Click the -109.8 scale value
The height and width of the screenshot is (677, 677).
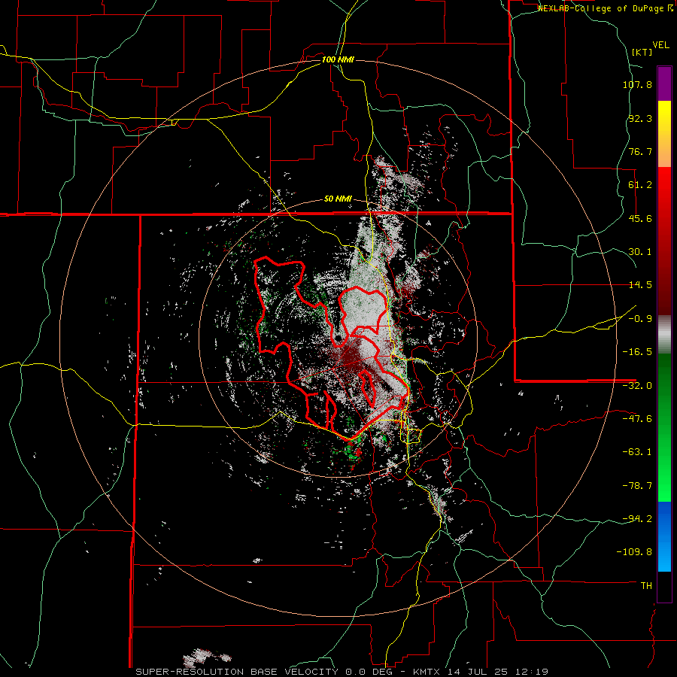[x=635, y=552]
